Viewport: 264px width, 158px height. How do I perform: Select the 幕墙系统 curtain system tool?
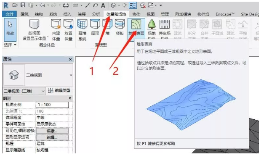pyautogui.click(x=83, y=30)
